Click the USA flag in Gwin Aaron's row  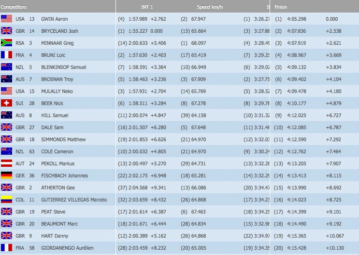click(6, 19)
